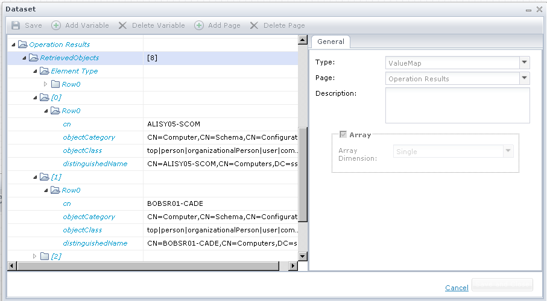Image resolution: width=547 pixels, height=301 pixels.
Task: Close the Dataset dialog with X
Action: click(539, 10)
